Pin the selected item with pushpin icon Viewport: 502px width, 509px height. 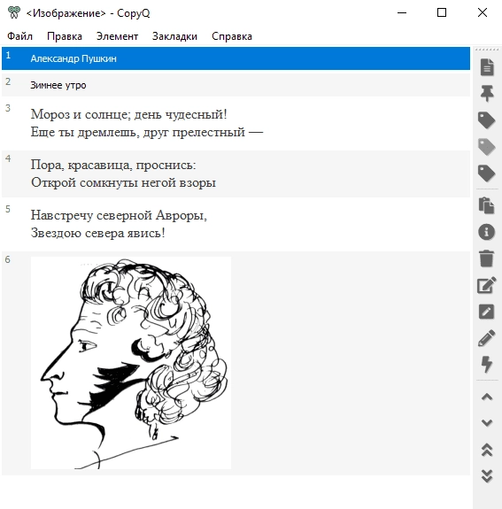point(487,94)
